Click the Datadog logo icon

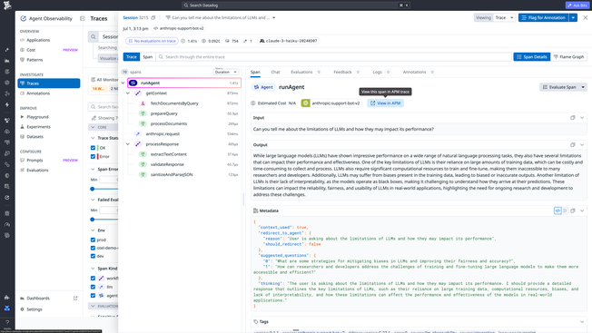click(6, 5)
